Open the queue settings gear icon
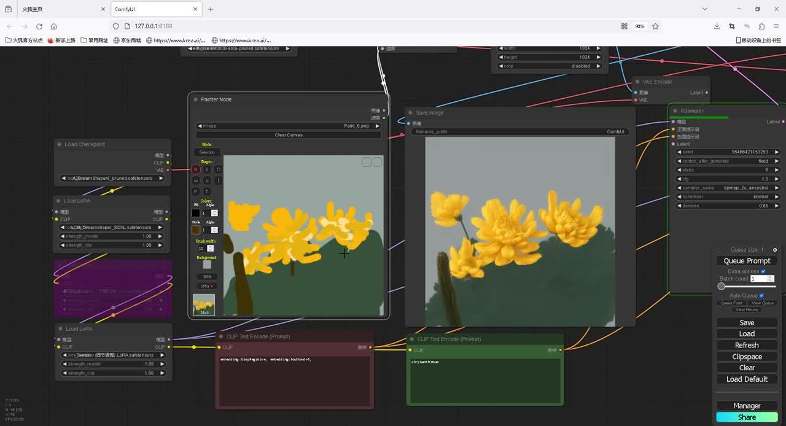This screenshot has height=426, width=786. pyautogui.click(x=774, y=250)
